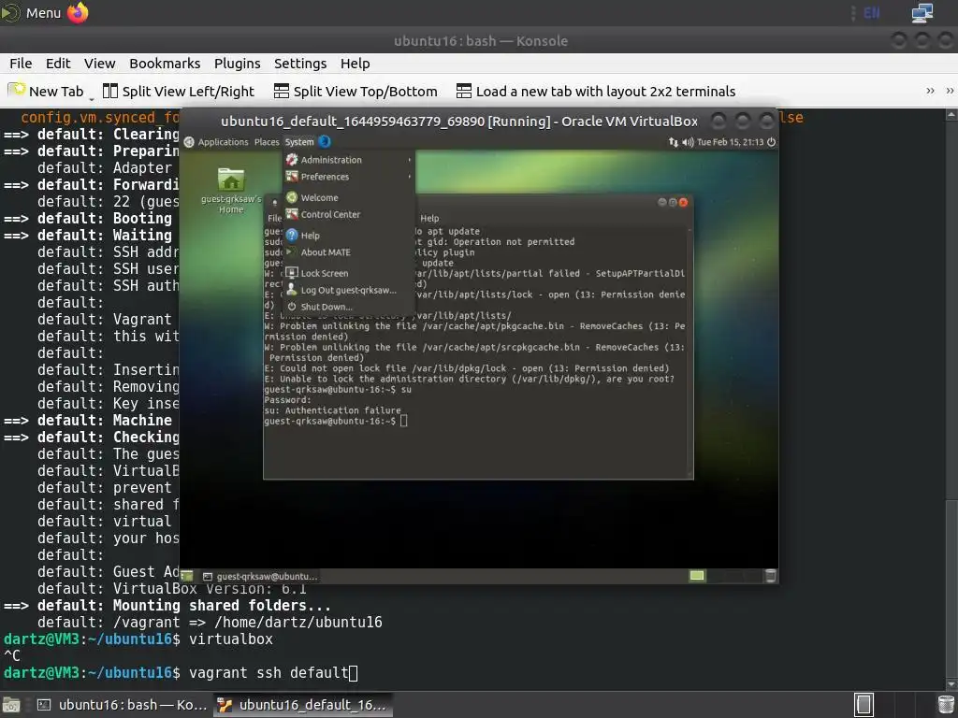Screen dimensions: 958x718
Task: Click host command line 'vagrant ssh default'
Action: 269,673
